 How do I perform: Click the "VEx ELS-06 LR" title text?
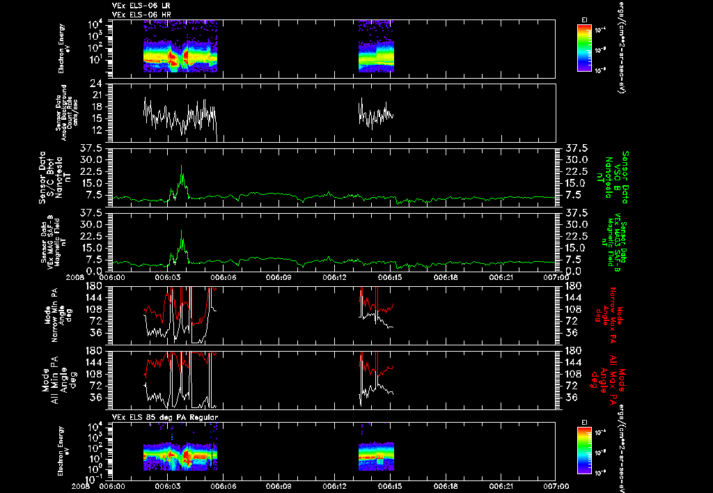(141, 6)
